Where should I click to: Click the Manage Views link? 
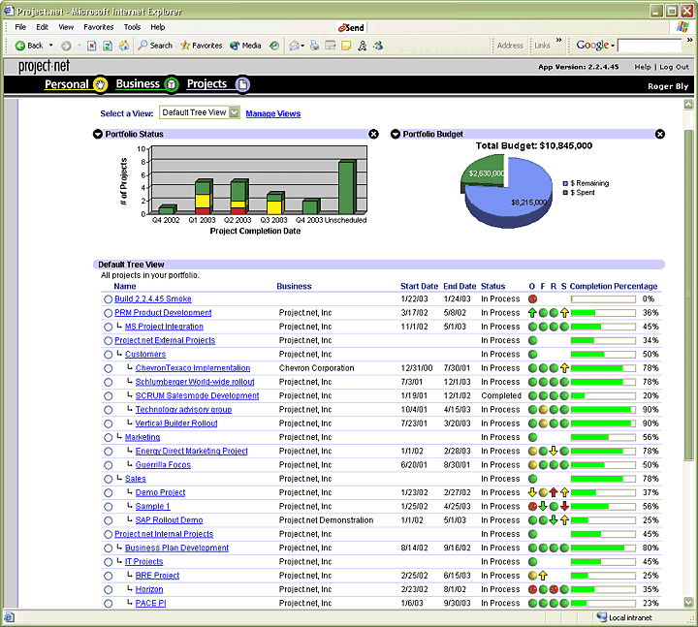[273, 113]
